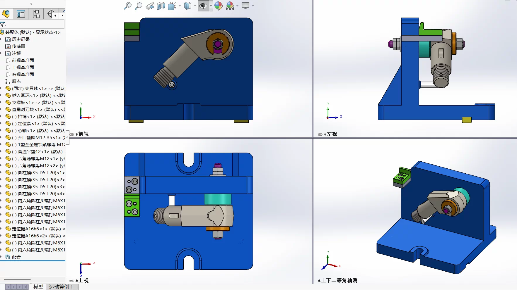Click the Display Style cube icon

click(x=188, y=6)
